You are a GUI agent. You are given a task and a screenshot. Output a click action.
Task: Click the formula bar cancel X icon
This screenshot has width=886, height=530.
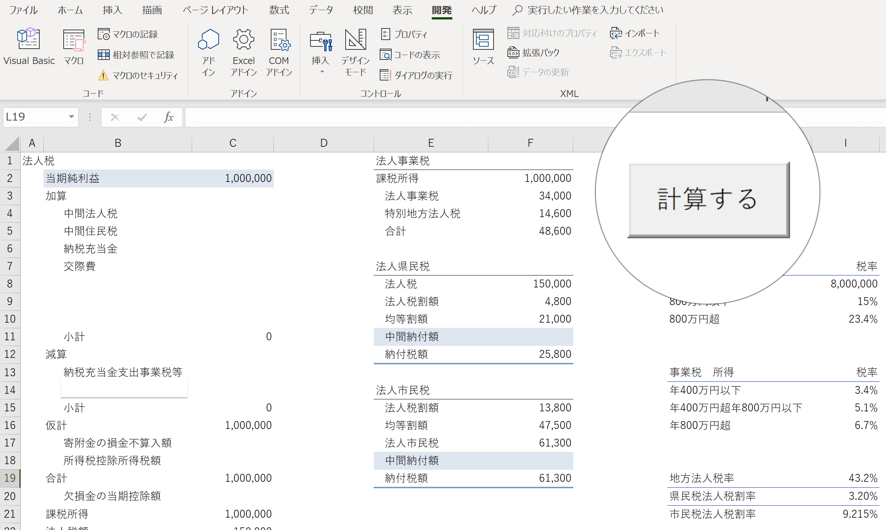115,118
